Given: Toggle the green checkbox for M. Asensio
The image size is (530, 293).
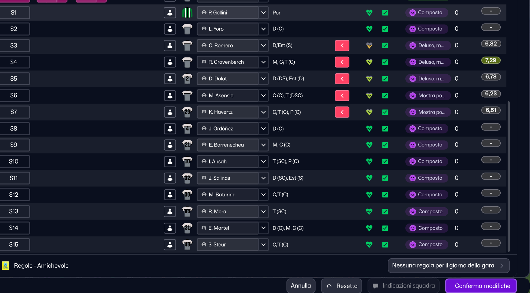Looking at the screenshot, I should tap(385, 95).
